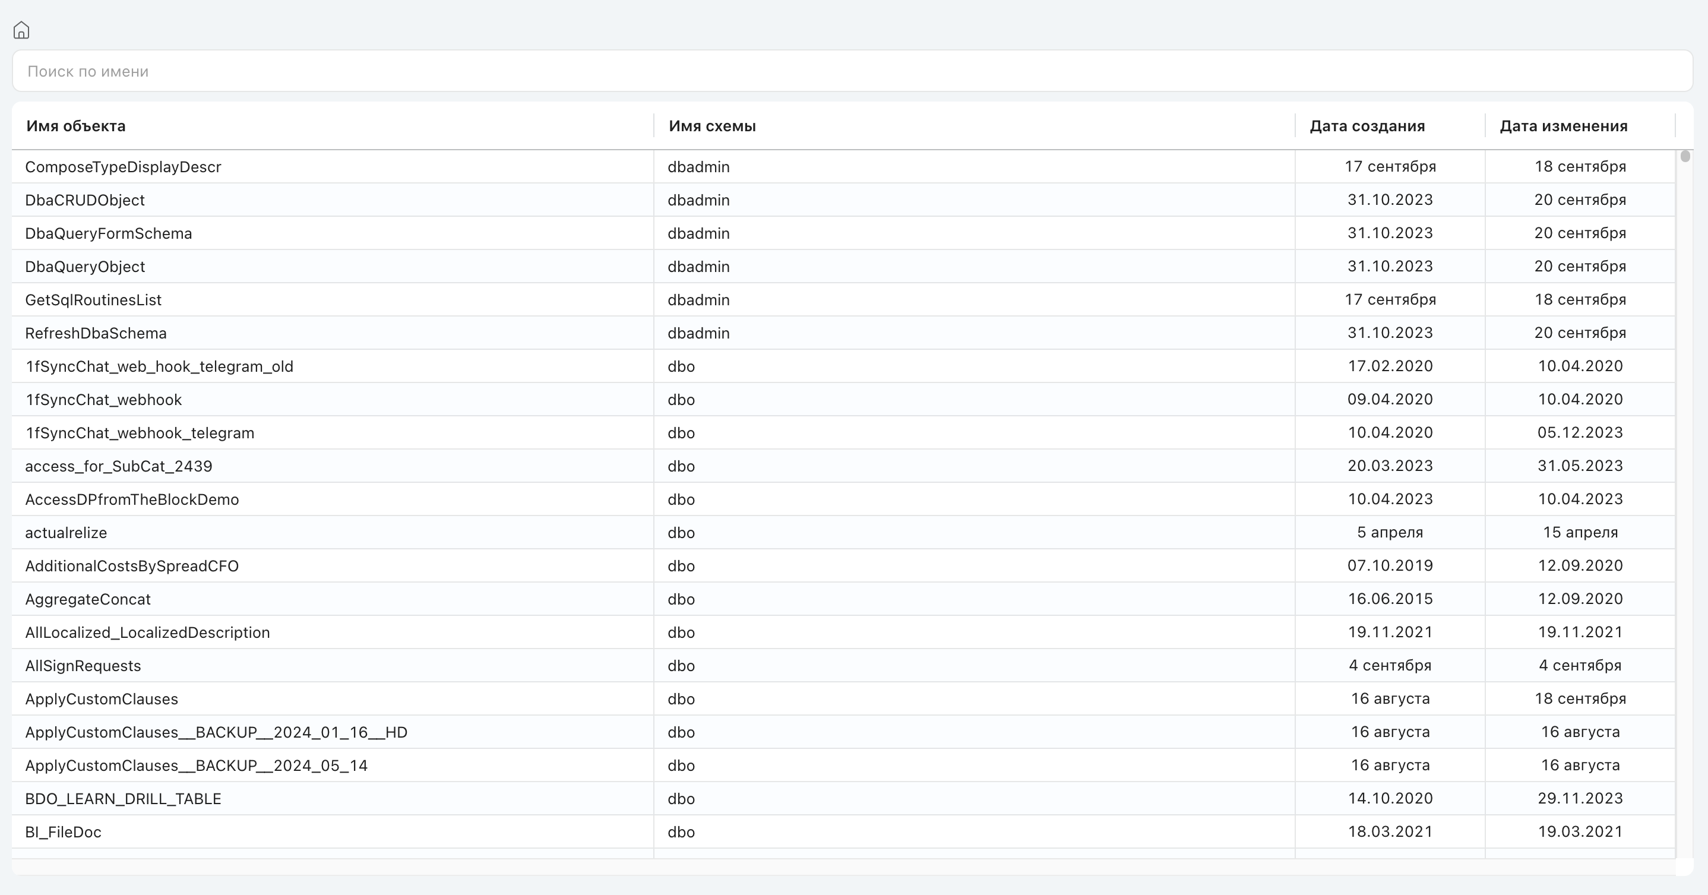
Task: Select 1fSyncChat_web_hook_telegram_old object
Action: (159, 366)
